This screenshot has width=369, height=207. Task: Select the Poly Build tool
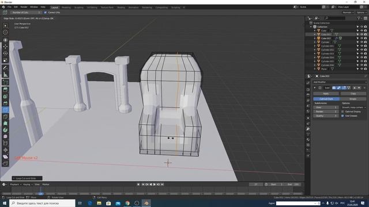5,123
